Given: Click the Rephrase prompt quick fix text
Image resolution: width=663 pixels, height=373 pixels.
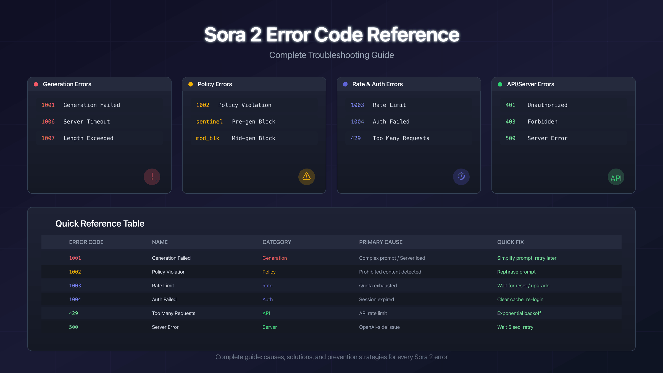Looking at the screenshot, I should click(x=516, y=272).
